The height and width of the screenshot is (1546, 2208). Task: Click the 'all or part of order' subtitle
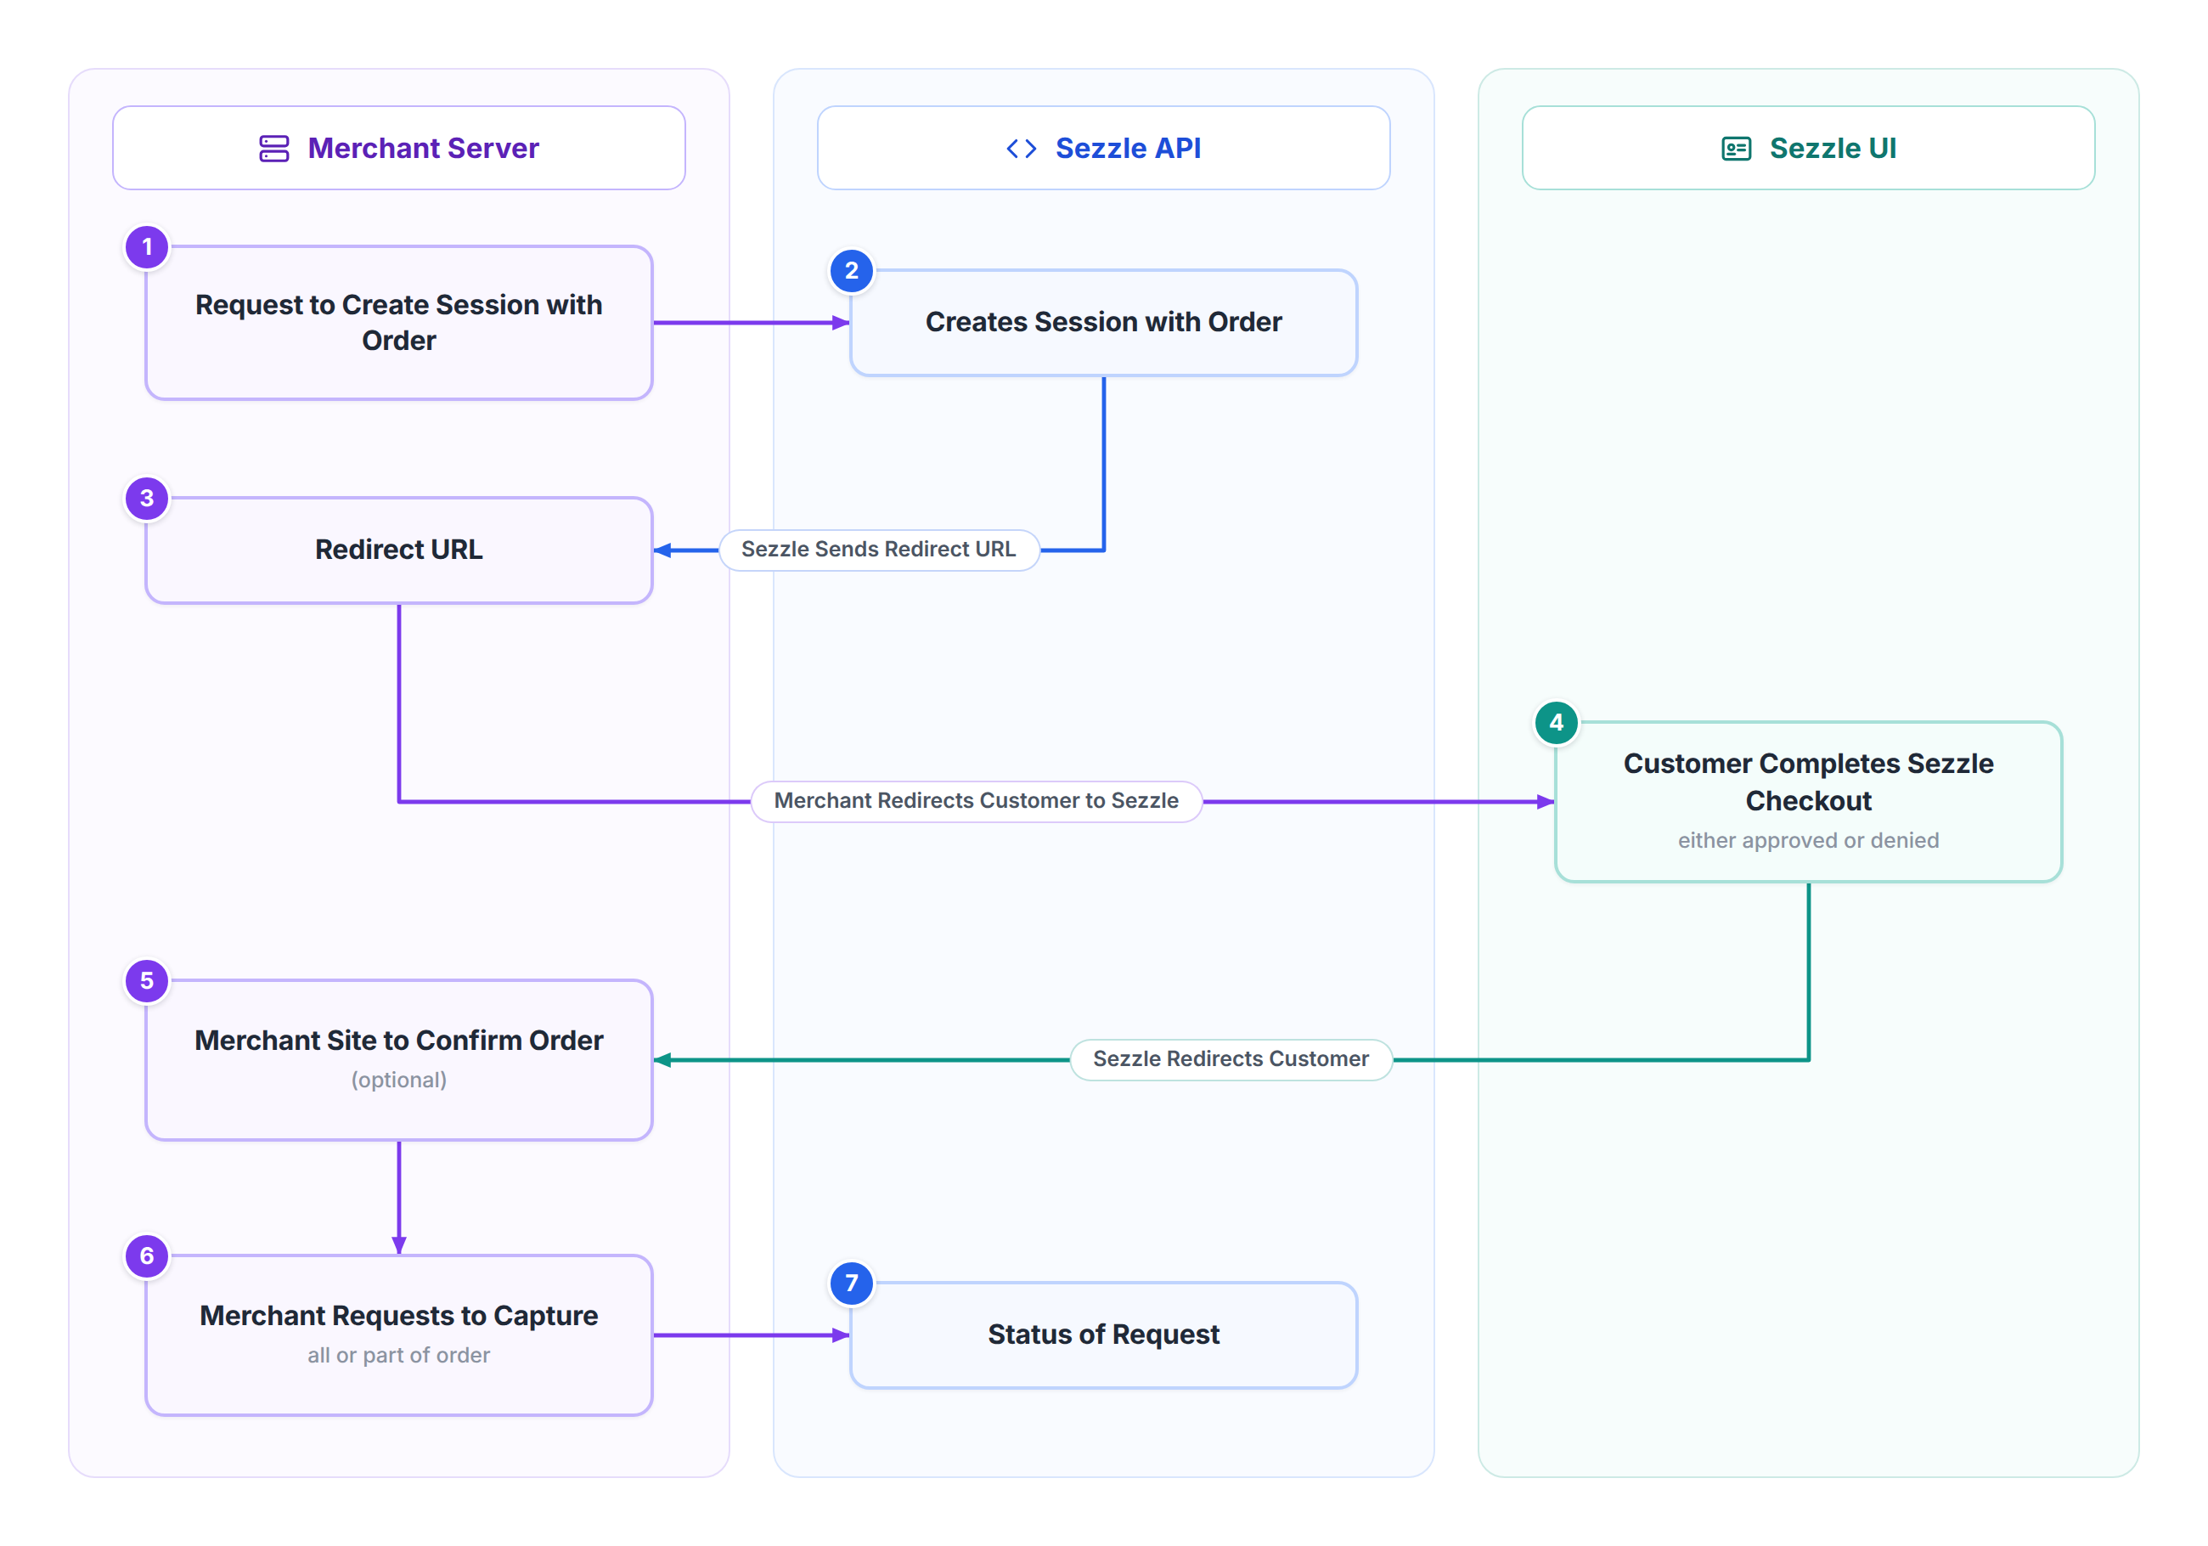click(399, 1356)
